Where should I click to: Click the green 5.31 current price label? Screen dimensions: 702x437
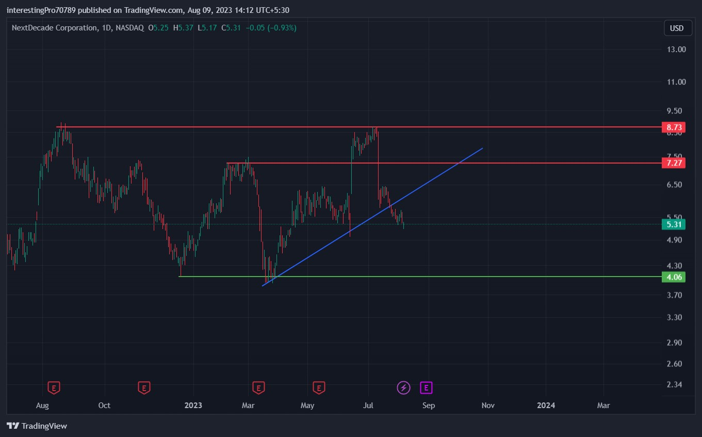(x=674, y=224)
